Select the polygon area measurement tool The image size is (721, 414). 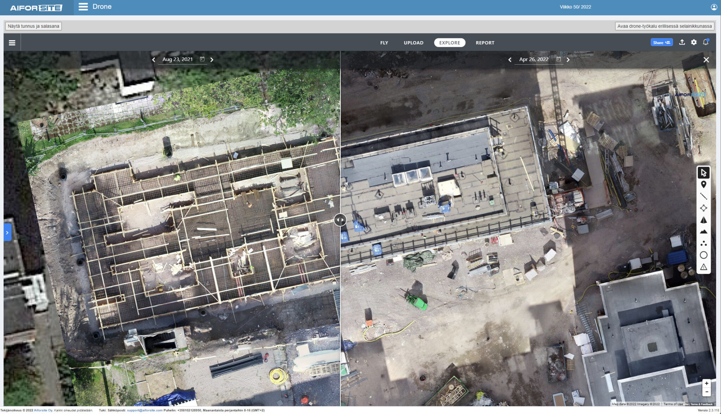[704, 208]
